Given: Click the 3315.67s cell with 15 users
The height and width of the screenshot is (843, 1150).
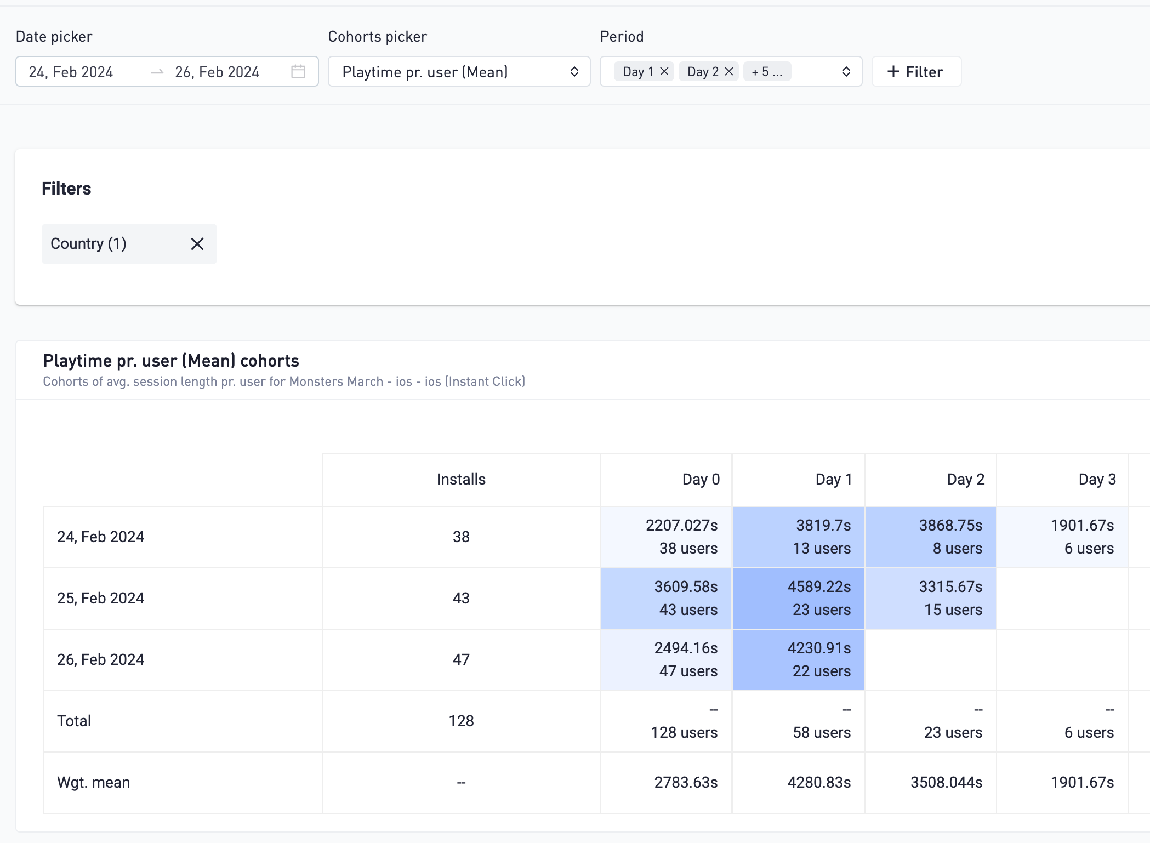Looking at the screenshot, I should coord(931,599).
